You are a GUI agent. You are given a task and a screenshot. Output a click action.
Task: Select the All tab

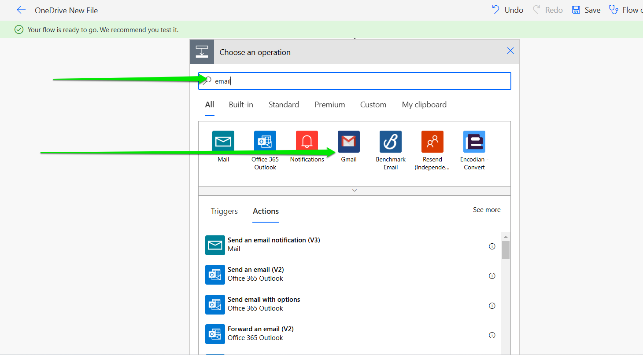point(210,105)
